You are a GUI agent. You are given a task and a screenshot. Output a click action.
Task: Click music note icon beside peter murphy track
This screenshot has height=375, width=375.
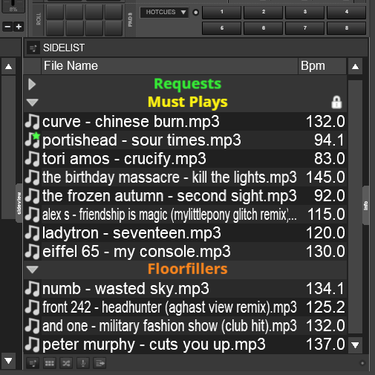(32, 345)
